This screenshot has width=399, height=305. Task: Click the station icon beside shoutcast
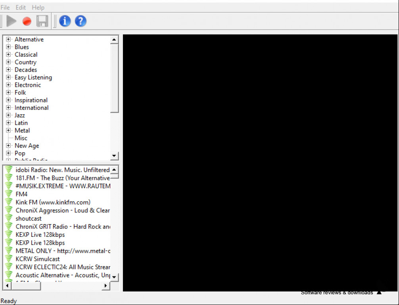click(9, 219)
